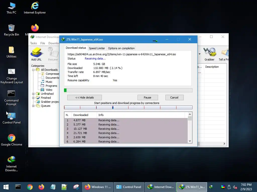Click the colorful display tray icon

[x=223, y=187]
